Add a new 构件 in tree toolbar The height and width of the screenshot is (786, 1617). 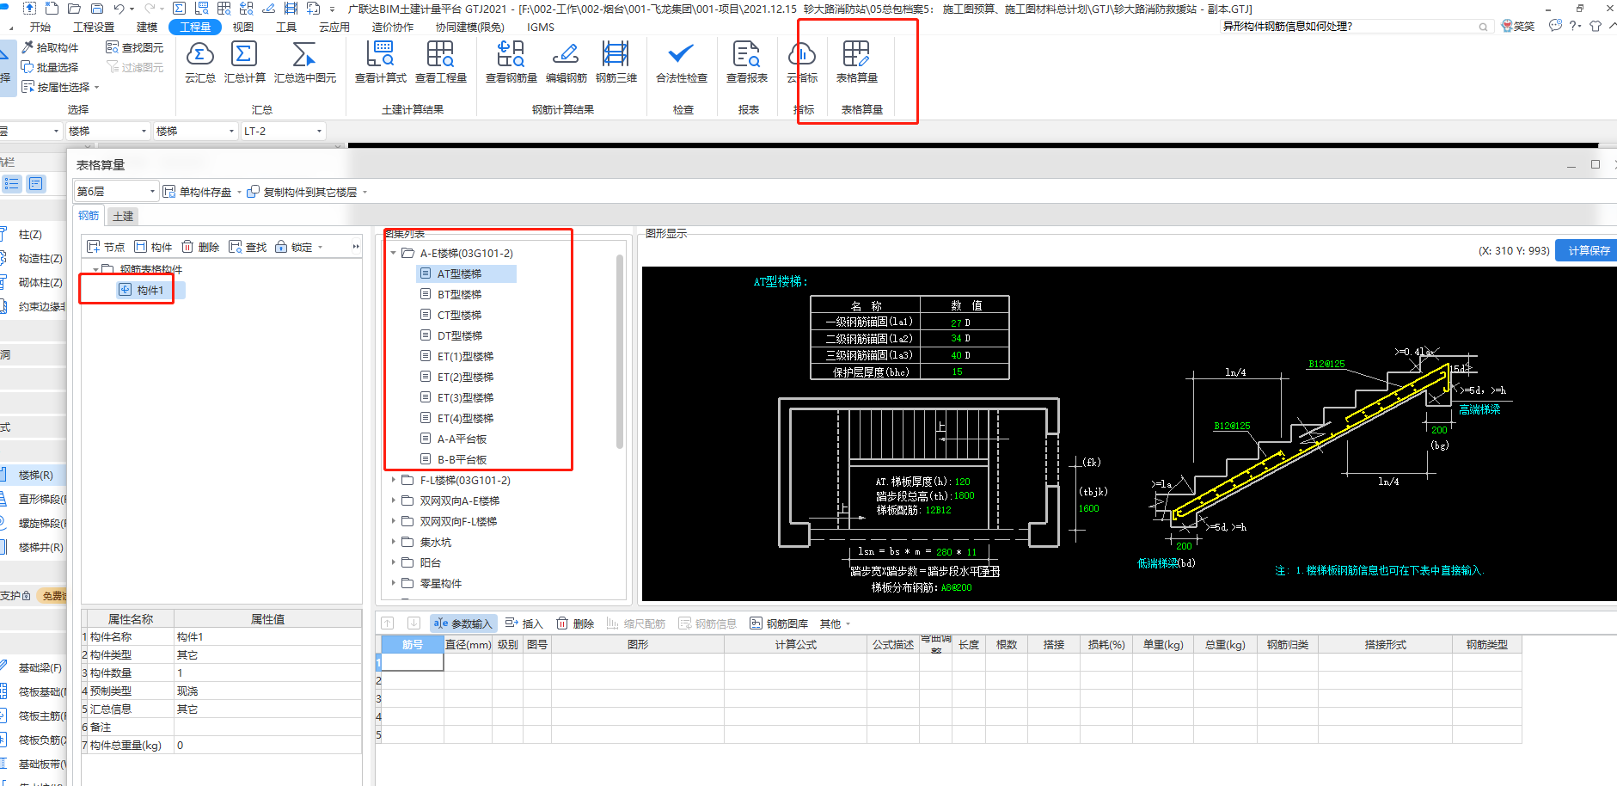[153, 247]
